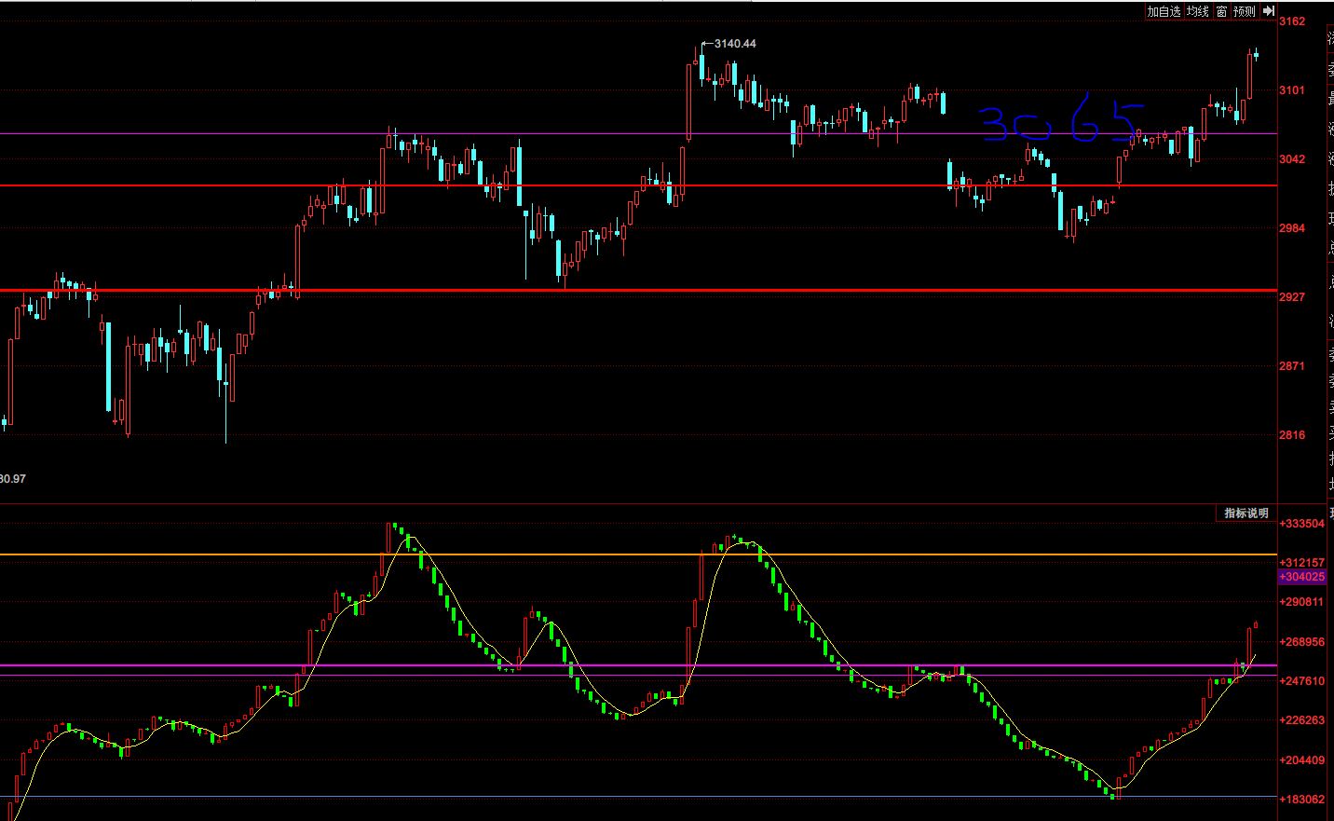This screenshot has height=821, width=1334.
Task: Toggle moving averages with 均线 button
Action: pos(1197,11)
